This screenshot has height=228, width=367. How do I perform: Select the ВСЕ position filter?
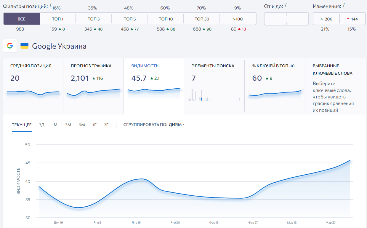pyautogui.click(x=21, y=19)
